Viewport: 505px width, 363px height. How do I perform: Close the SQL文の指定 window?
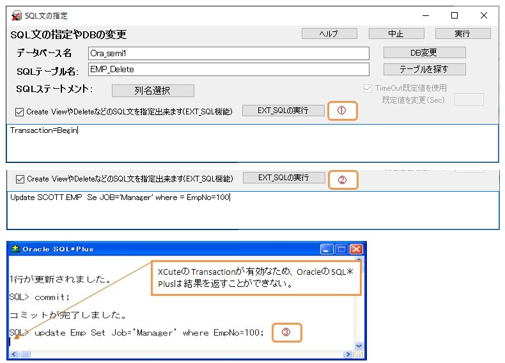483,15
